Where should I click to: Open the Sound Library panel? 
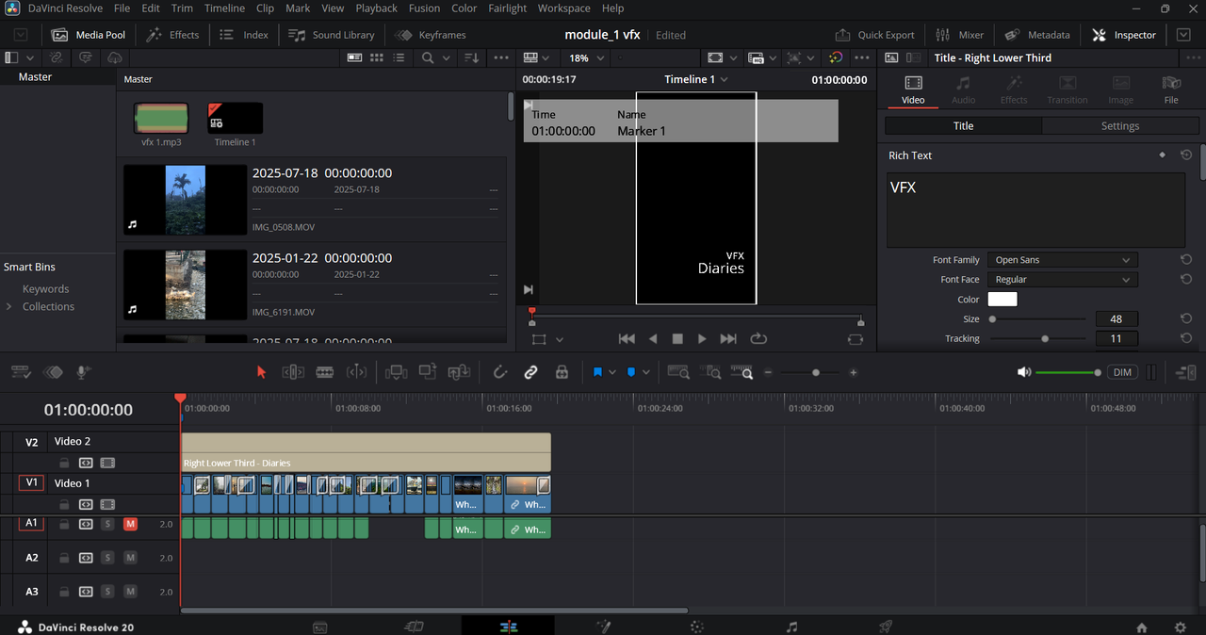(332, 35)
